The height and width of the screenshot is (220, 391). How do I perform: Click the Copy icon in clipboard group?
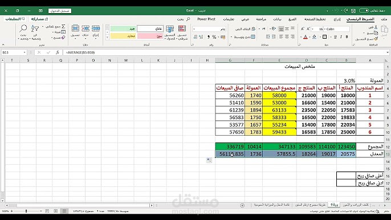376,33
